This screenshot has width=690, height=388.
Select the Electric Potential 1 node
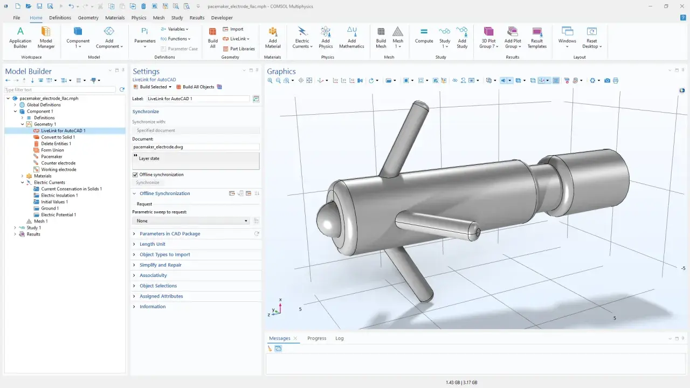pyautogui.click(x=58, y=215)
